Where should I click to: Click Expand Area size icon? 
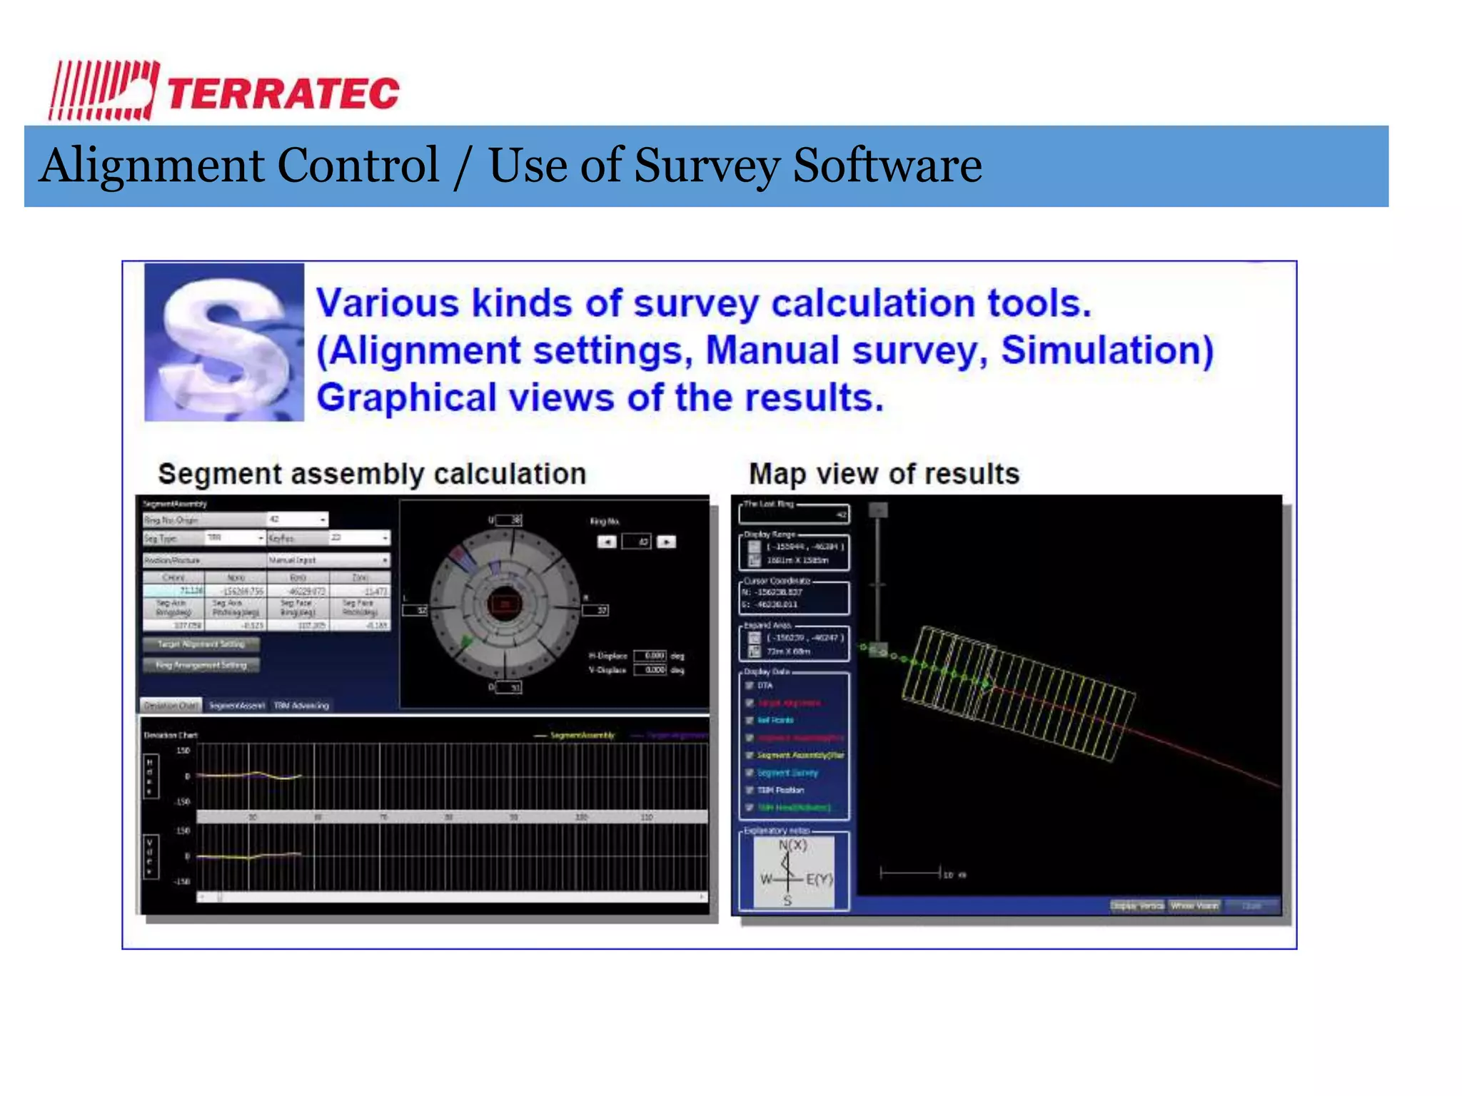coord(754,651)
